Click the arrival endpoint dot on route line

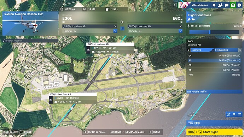181,22
